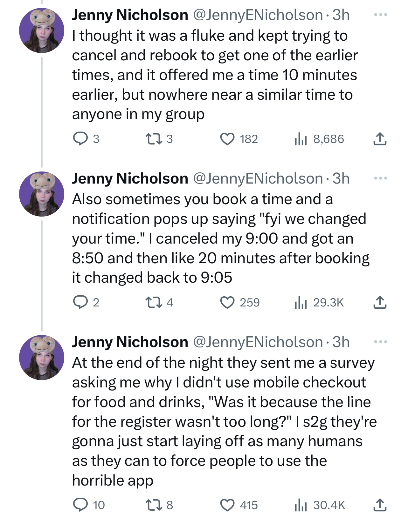
Task: Open @JennyENicholson handle on the third tweet
Action: pos(258,342)
